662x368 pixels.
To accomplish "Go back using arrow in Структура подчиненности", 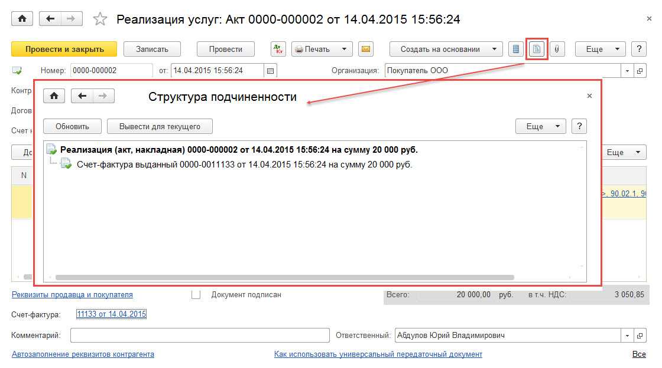I will tap(82, 96).
